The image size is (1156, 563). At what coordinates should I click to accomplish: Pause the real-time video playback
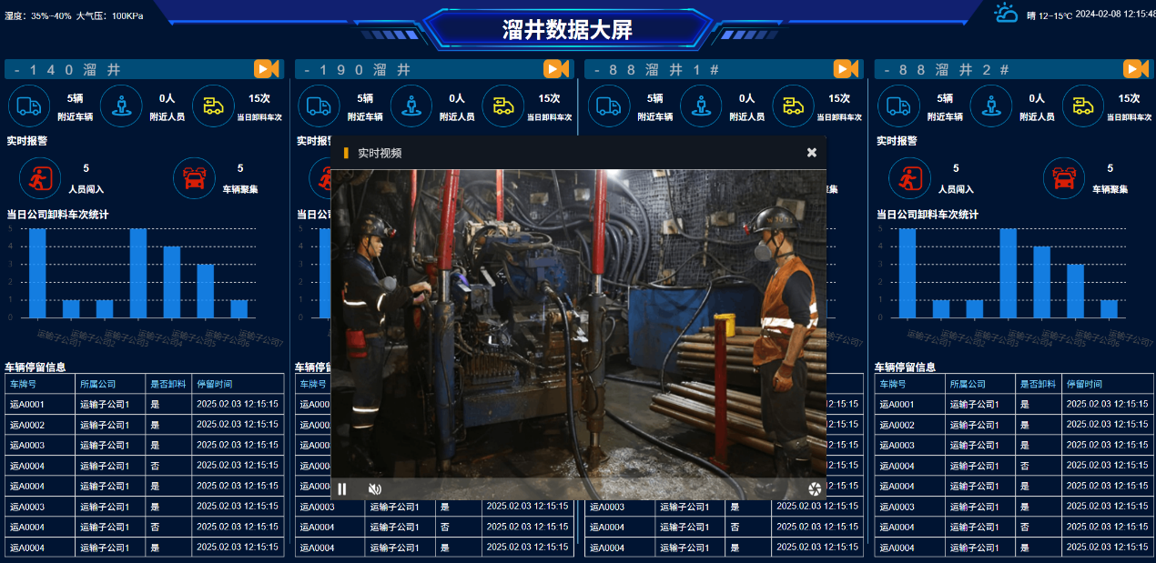342,489
